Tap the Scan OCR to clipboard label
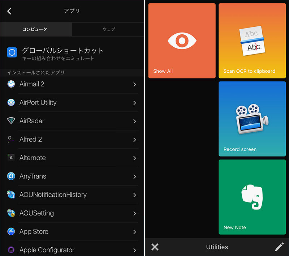This screenshot has height=256, width=289. [249, 71]
